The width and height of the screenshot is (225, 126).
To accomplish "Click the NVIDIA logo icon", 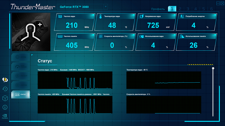I will (5, 117).
